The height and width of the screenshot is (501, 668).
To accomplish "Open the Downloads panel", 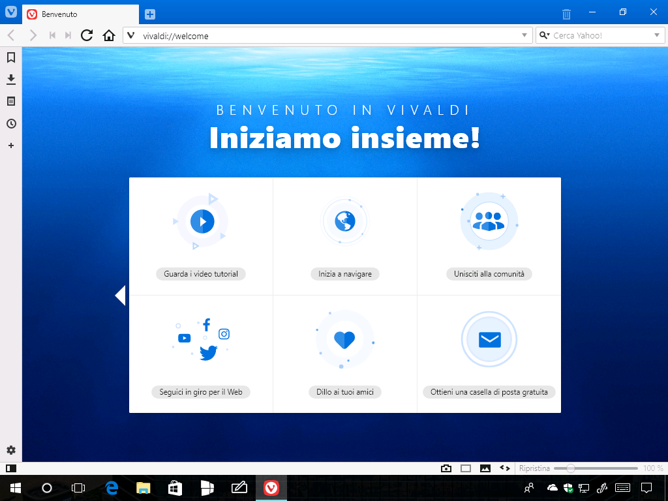I will [x=11, y=79].
